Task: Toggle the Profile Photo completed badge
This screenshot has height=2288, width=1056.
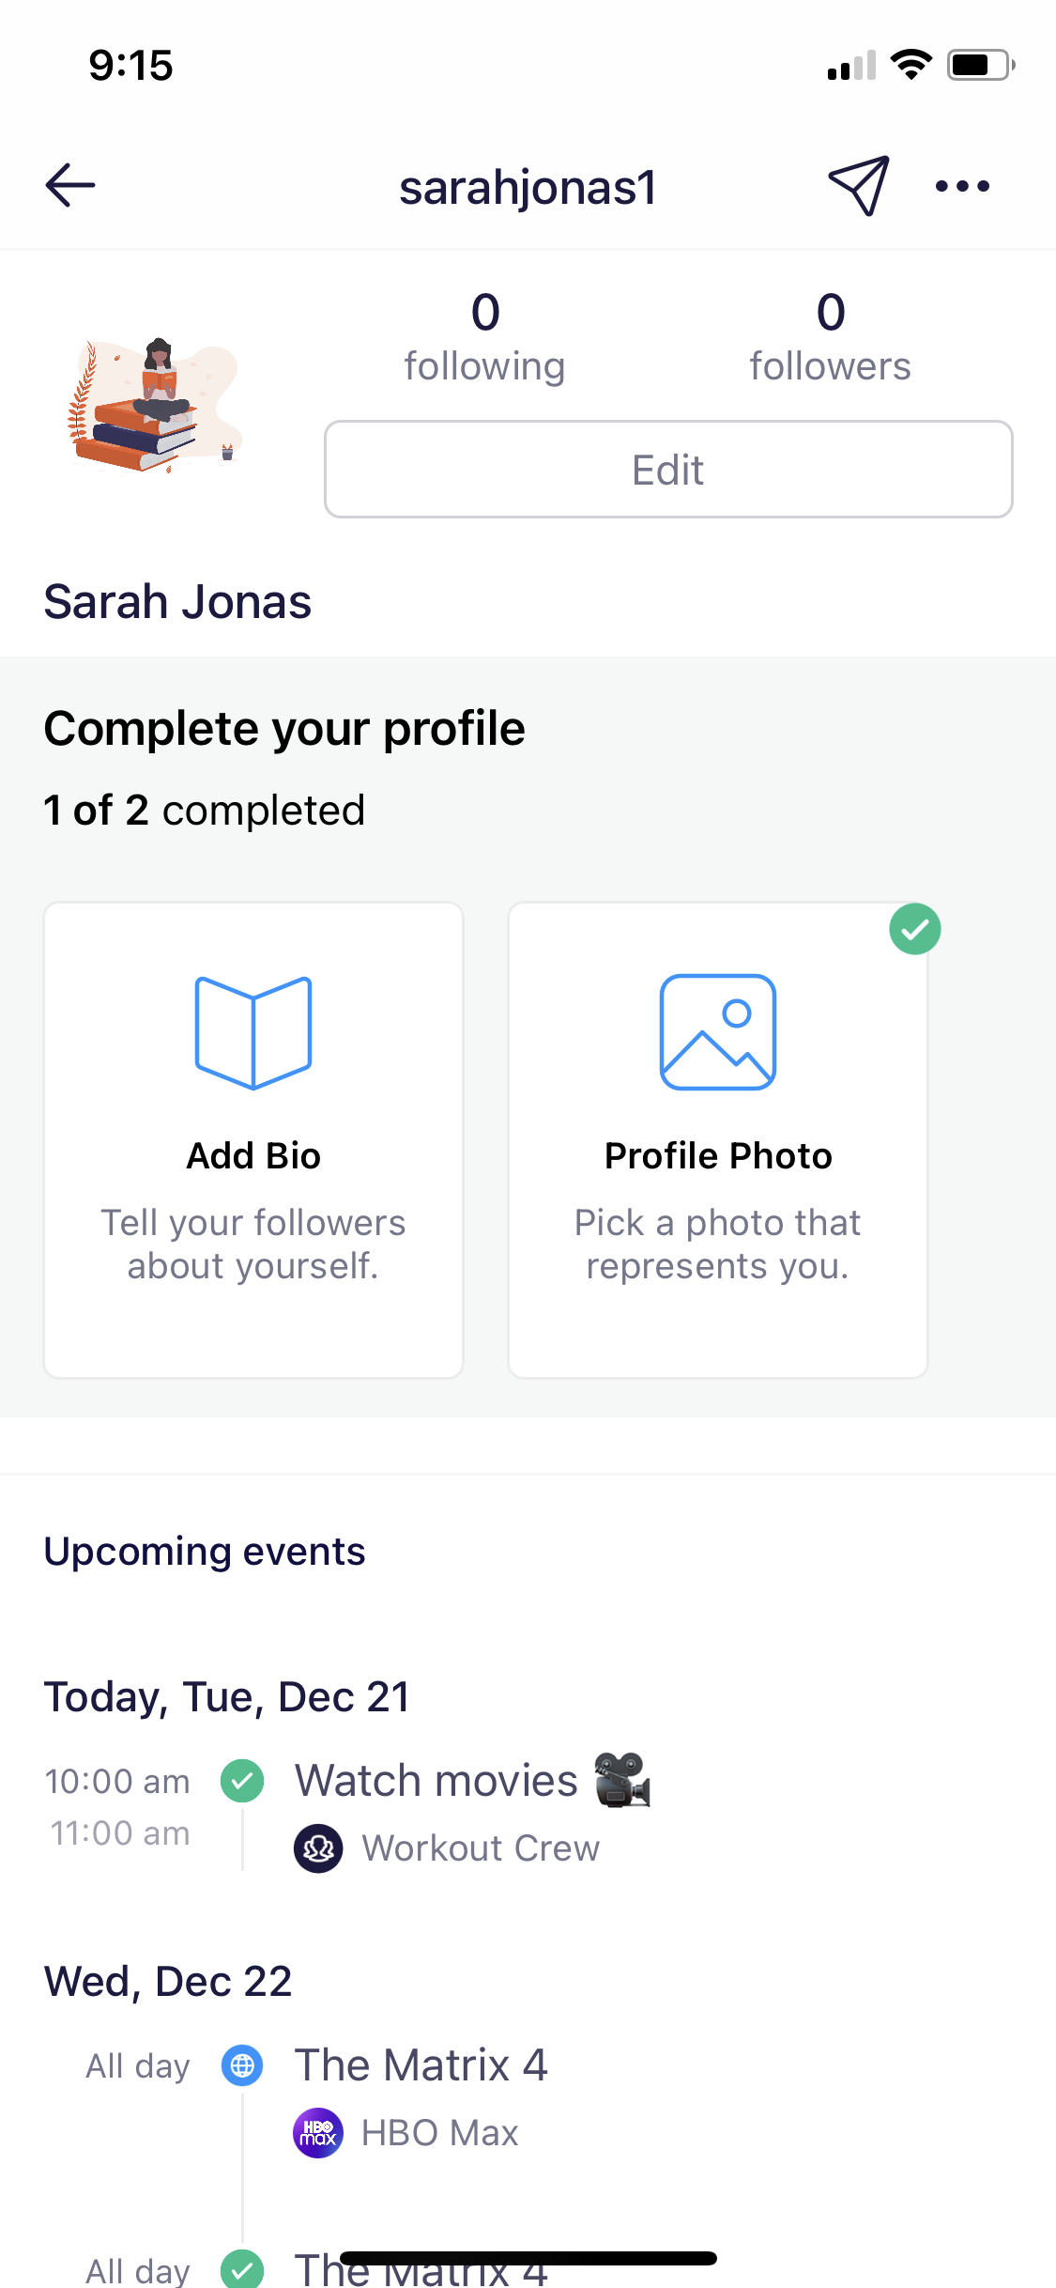Action: coord(914,929)
